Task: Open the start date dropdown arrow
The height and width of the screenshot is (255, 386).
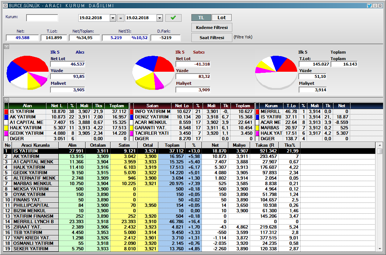Action: click(x=113, y=18)
